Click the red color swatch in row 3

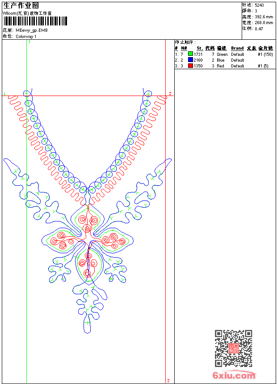point(190,66)
